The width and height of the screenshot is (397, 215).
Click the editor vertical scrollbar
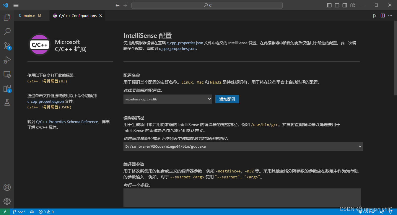(x=395, y=58)
